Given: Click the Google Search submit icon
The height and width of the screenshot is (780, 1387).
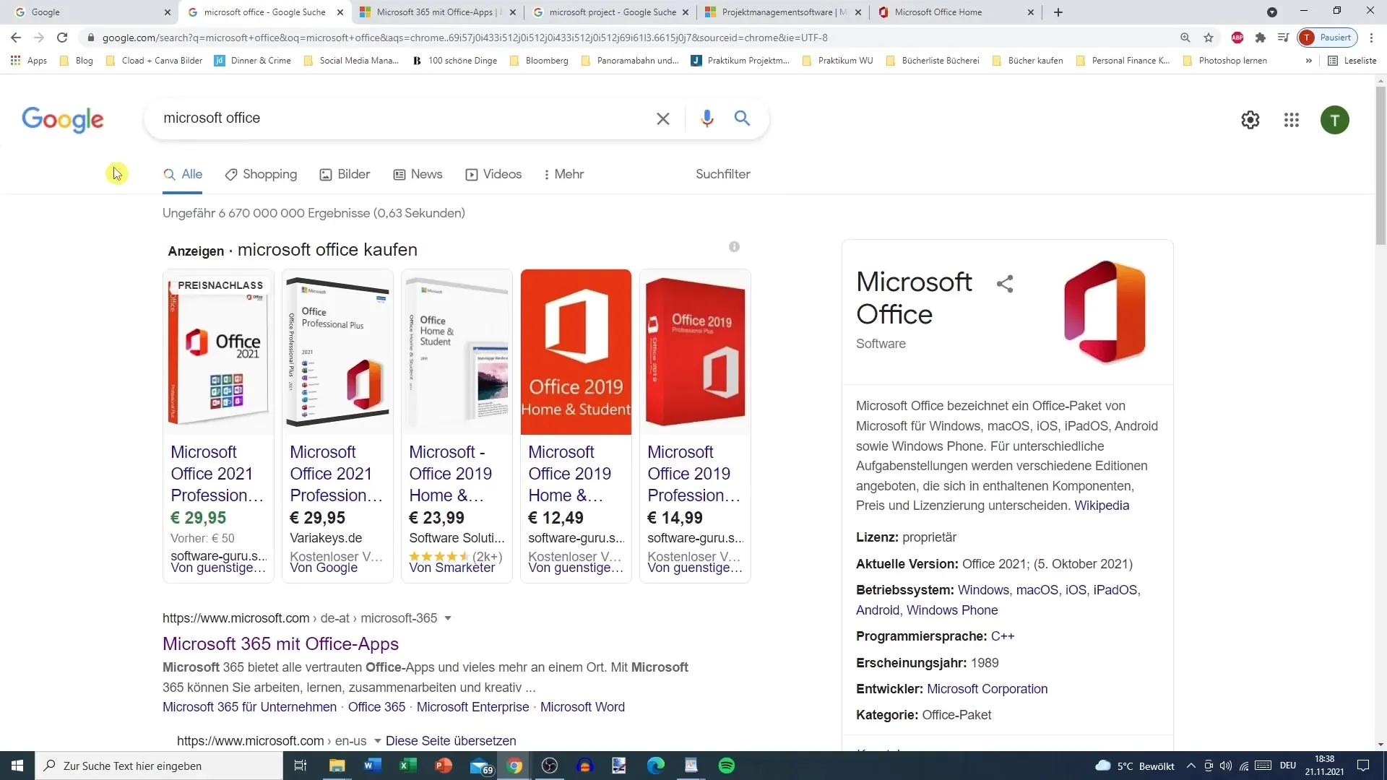Looking at the screenshot, I should [742, 118].
